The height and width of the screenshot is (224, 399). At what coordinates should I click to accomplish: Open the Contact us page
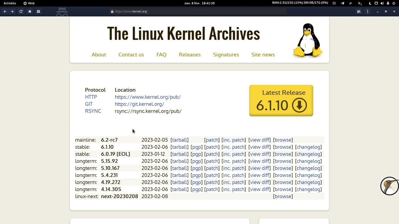pos(131,55)
